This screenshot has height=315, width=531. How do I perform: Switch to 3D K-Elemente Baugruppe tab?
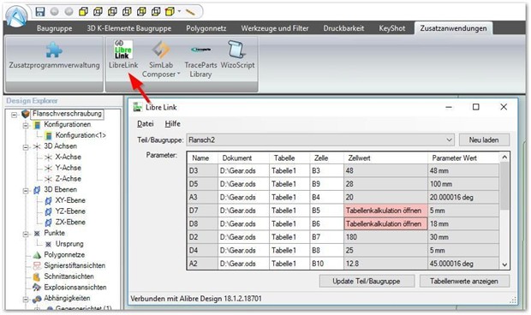[x=129, y=28]
